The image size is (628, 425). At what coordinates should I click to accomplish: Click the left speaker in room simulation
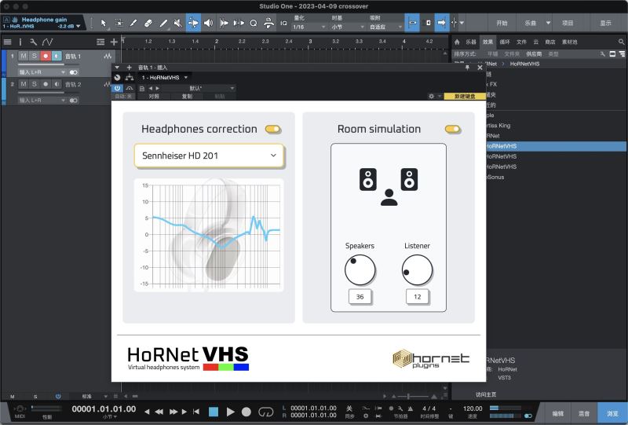pos(368,179)
